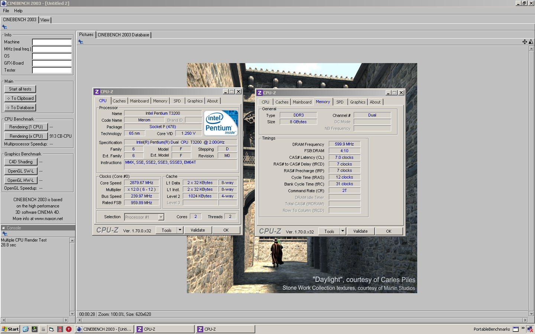Viewport: 535px width, 334px height.
Task: Click Start all tests button
Action: (x=20, y=89)
